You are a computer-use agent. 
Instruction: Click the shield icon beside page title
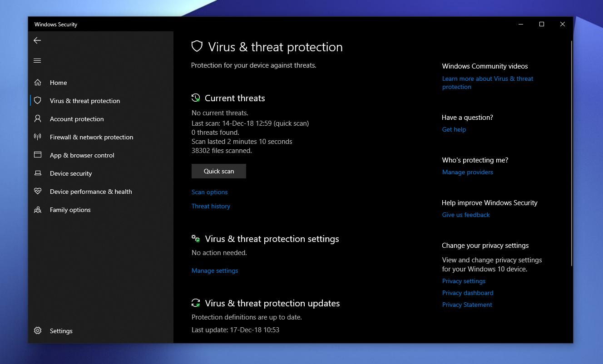coord(197,46)
